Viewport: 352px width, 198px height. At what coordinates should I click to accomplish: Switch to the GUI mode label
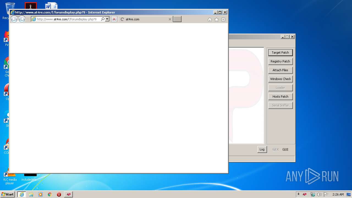click(x=285, y=150)
